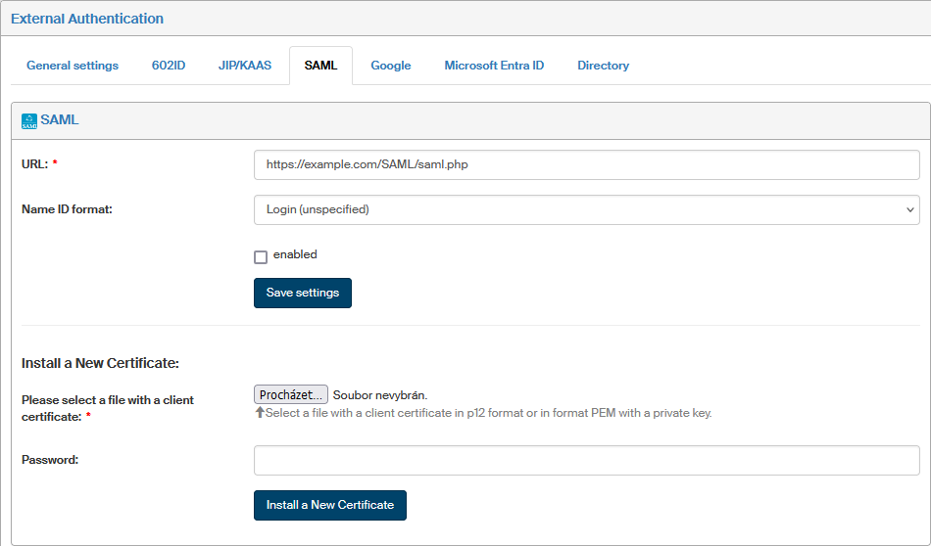Click the 'Soubor nevybrán.' file status text
931x546 pixels.
[380, 395]
